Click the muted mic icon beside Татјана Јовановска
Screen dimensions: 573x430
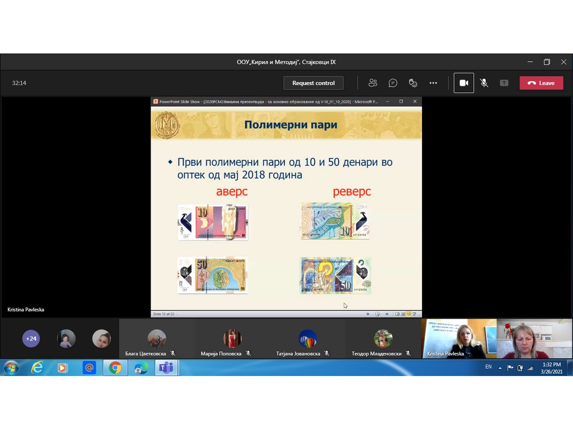[x=327, y=354]
